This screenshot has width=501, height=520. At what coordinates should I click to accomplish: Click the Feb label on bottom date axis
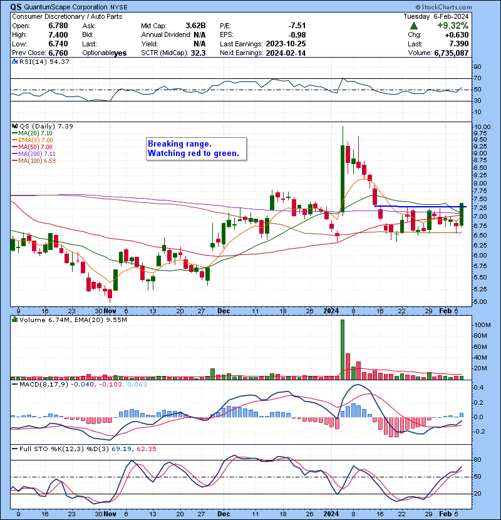(445, 514)
